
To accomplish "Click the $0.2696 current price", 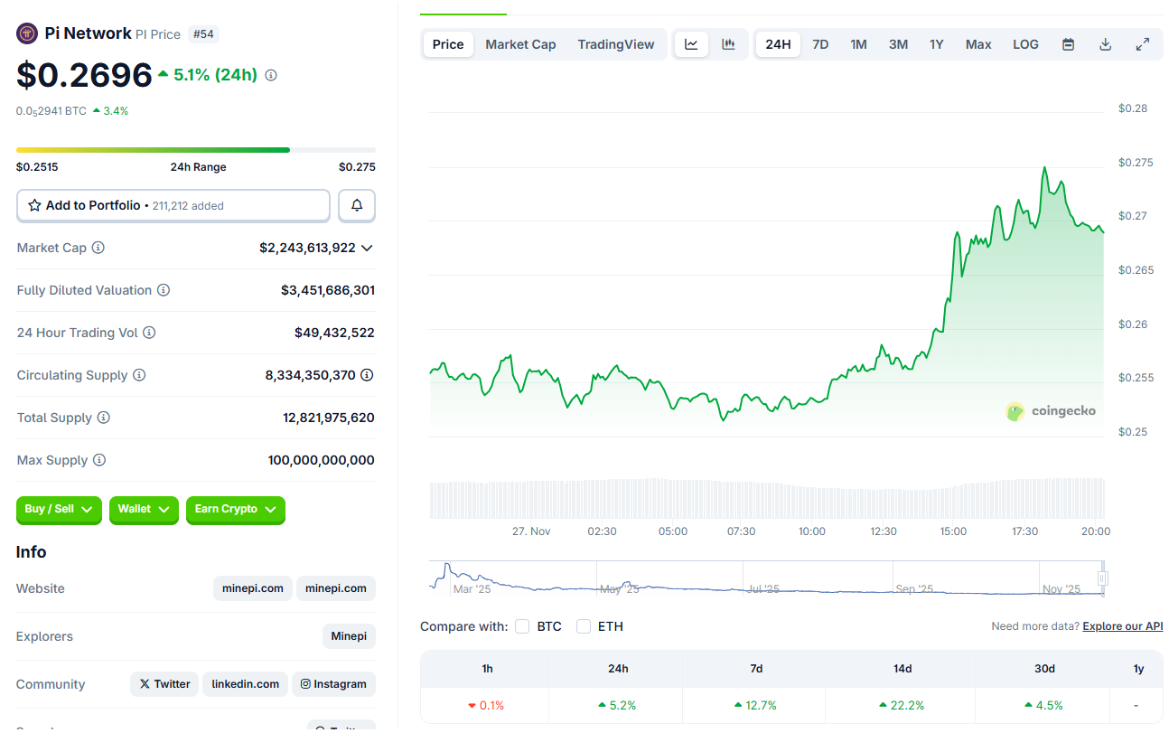I will 84,75.
